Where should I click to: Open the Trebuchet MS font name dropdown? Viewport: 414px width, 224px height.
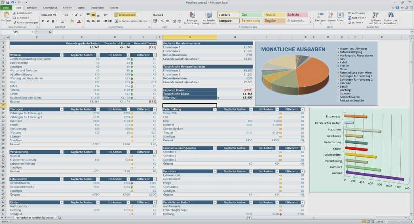63,15
